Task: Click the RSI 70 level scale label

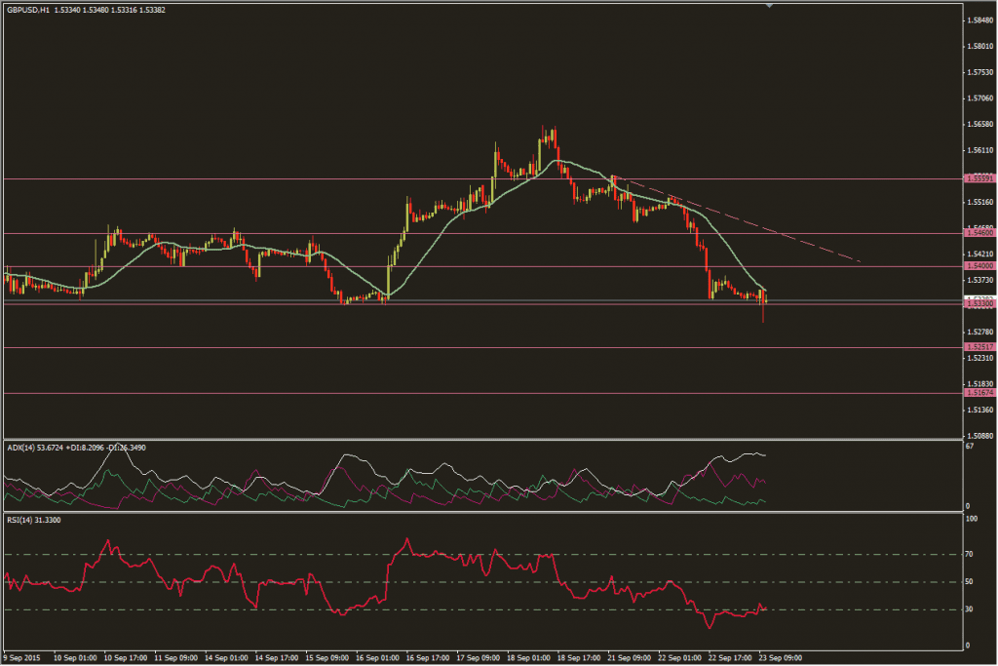Action: click(x=970, y=555)
